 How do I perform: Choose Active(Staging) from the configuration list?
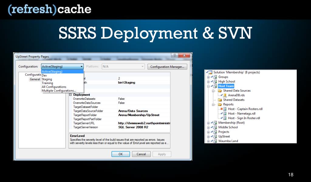pyautogui.click(x=62, y=71)
